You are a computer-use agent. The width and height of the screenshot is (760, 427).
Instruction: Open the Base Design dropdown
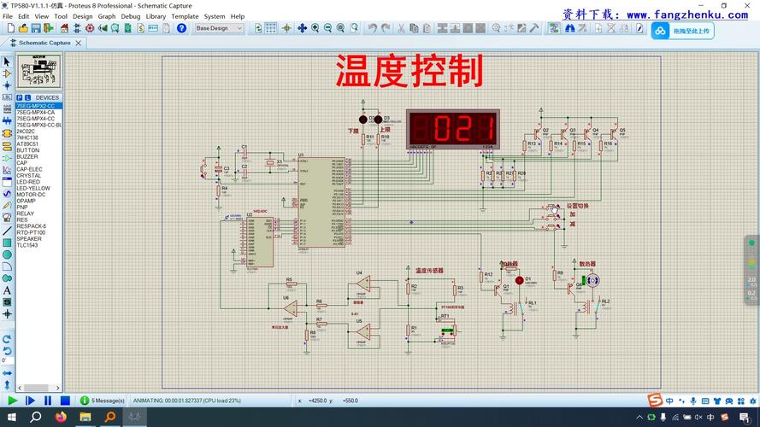(219, 28)
